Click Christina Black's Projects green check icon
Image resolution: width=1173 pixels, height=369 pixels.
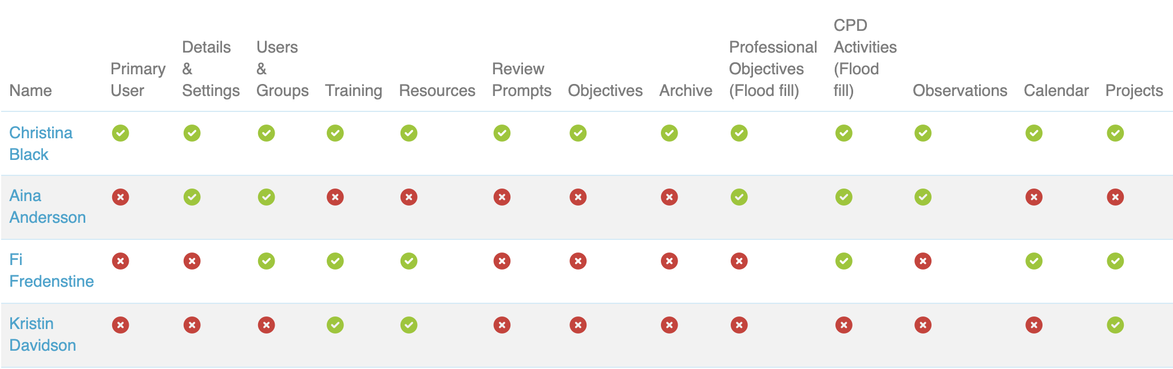coord(1115,133)
